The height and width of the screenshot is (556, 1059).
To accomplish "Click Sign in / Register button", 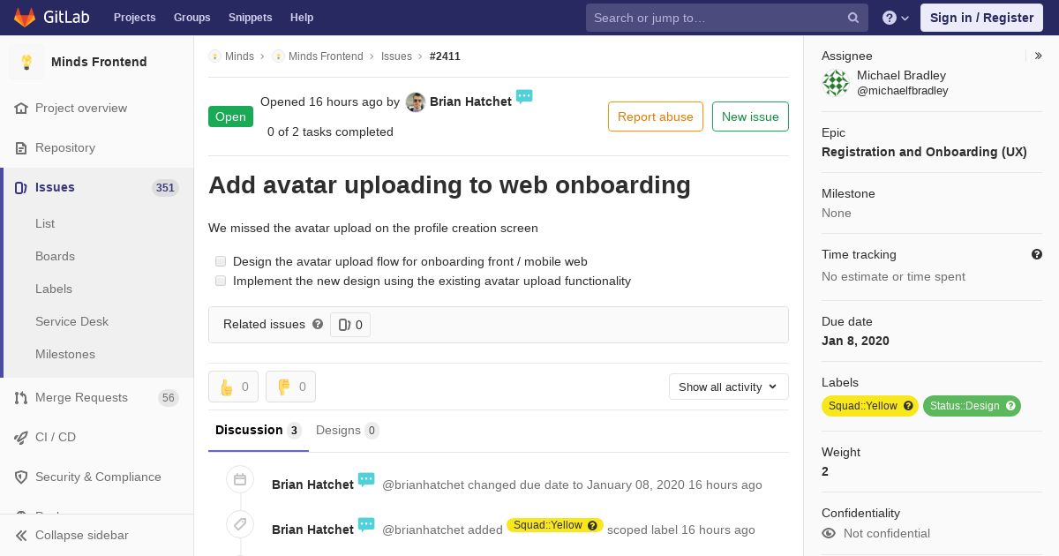I will point(981,18).
